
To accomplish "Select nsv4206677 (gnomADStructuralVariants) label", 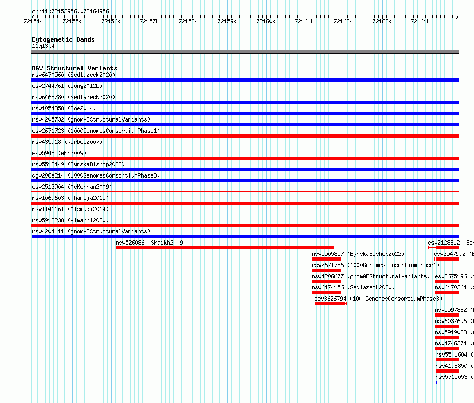I will (x=371, y=276).
